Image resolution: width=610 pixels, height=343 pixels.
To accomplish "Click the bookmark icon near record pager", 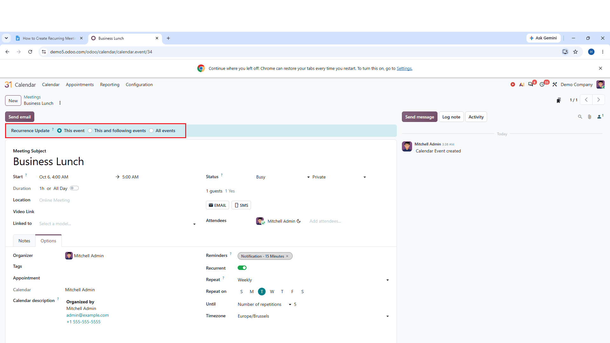I will point(559,100).
